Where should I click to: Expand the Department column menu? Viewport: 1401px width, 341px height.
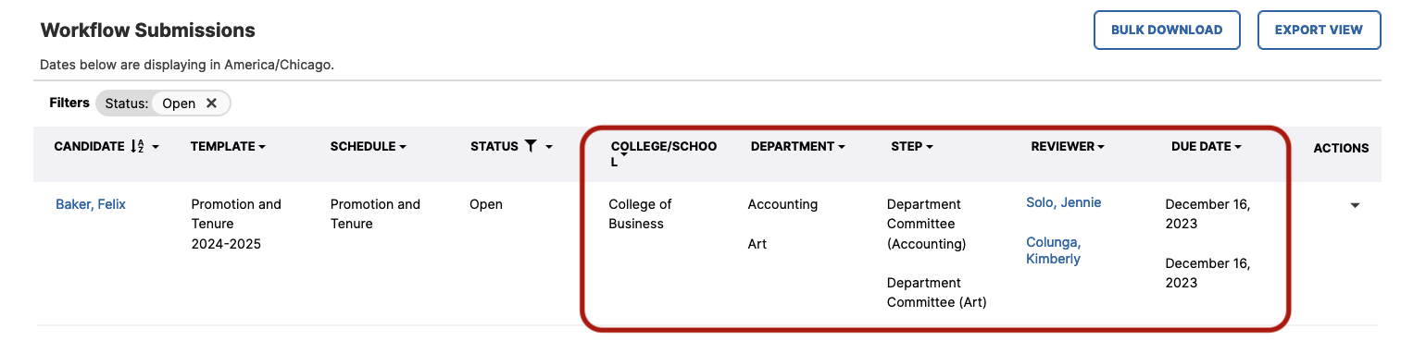coord(841,147)
